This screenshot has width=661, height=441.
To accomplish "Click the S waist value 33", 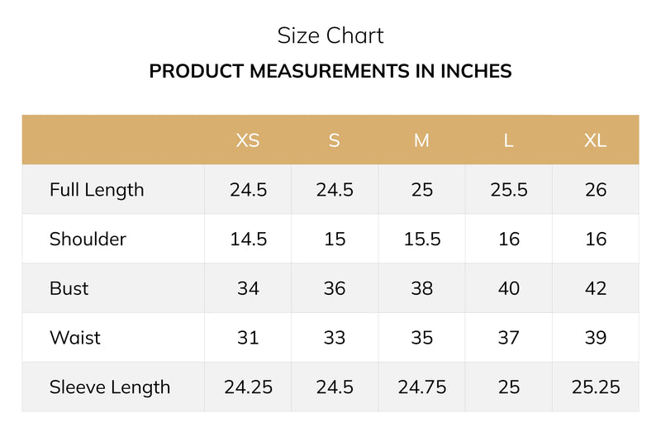I will click(x=335, y=338).
